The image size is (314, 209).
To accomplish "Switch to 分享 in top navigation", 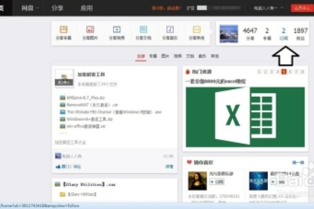I will tap(57, 8).
